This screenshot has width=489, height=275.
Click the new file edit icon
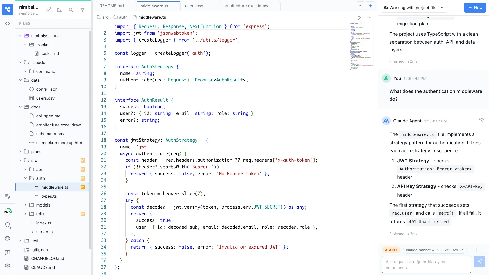(48, 10)
